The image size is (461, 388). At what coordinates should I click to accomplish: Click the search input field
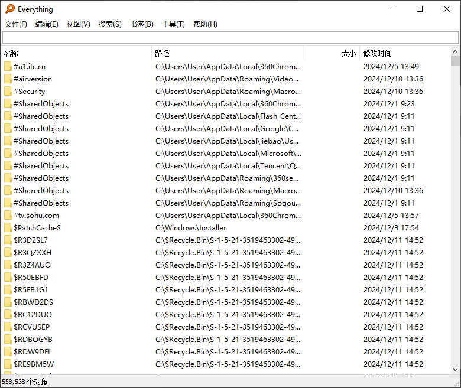pos(230,38)
